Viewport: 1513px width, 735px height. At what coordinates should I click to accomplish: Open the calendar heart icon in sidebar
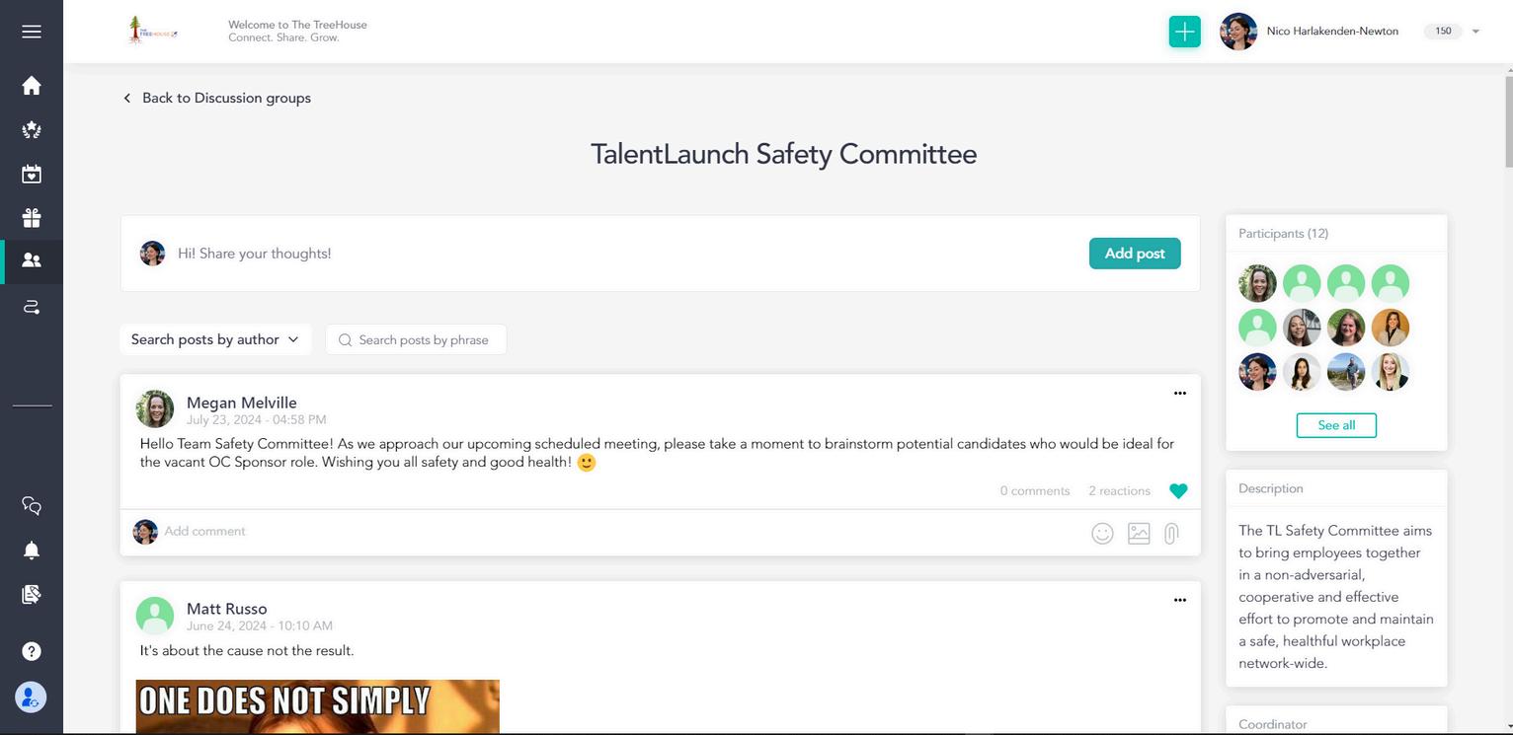[x=32, y=174]
